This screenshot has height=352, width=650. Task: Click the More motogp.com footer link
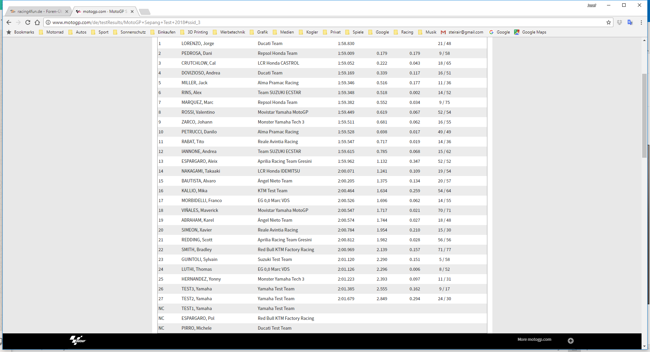tap(534, 339)
